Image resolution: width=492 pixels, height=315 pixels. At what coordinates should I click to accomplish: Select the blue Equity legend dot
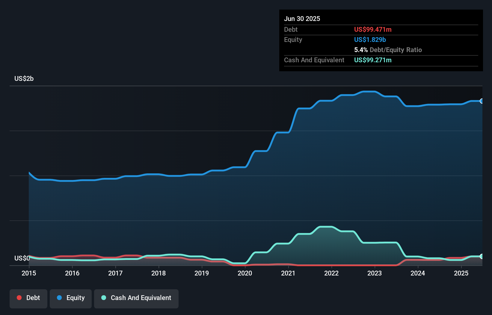60,298
